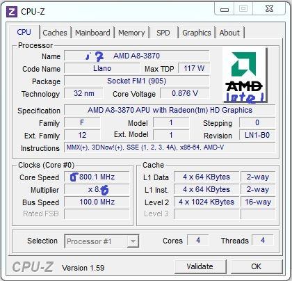Close the CPU-Z window
Screen dimensions: 292x281
(269, 9)
